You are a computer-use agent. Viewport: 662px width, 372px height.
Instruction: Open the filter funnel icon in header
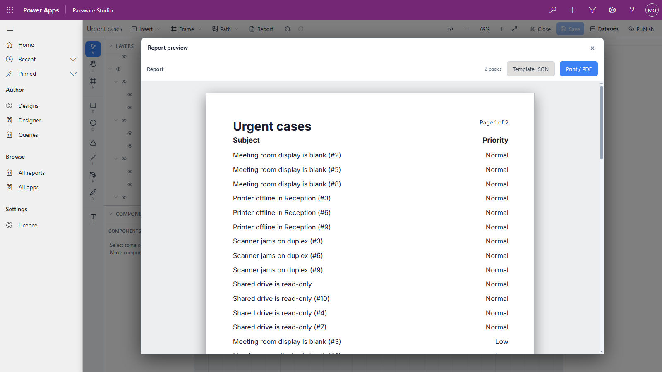pos(592,10)
